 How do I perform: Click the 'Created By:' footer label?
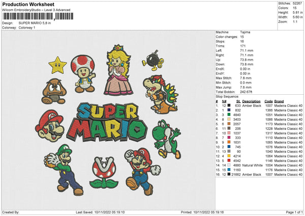pyautogui.click(x=11, y=212)
